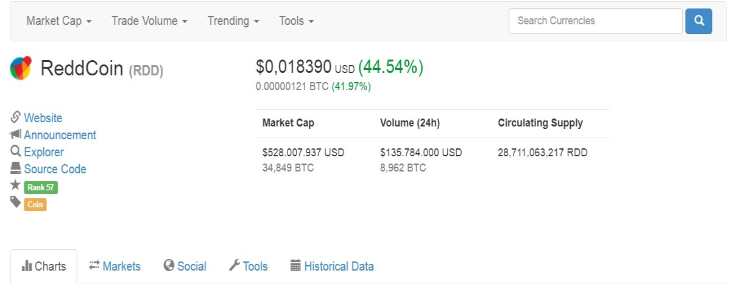Click the green Rank 57 badge
This screenshot has width=731, height=287.
coord(41,187)
